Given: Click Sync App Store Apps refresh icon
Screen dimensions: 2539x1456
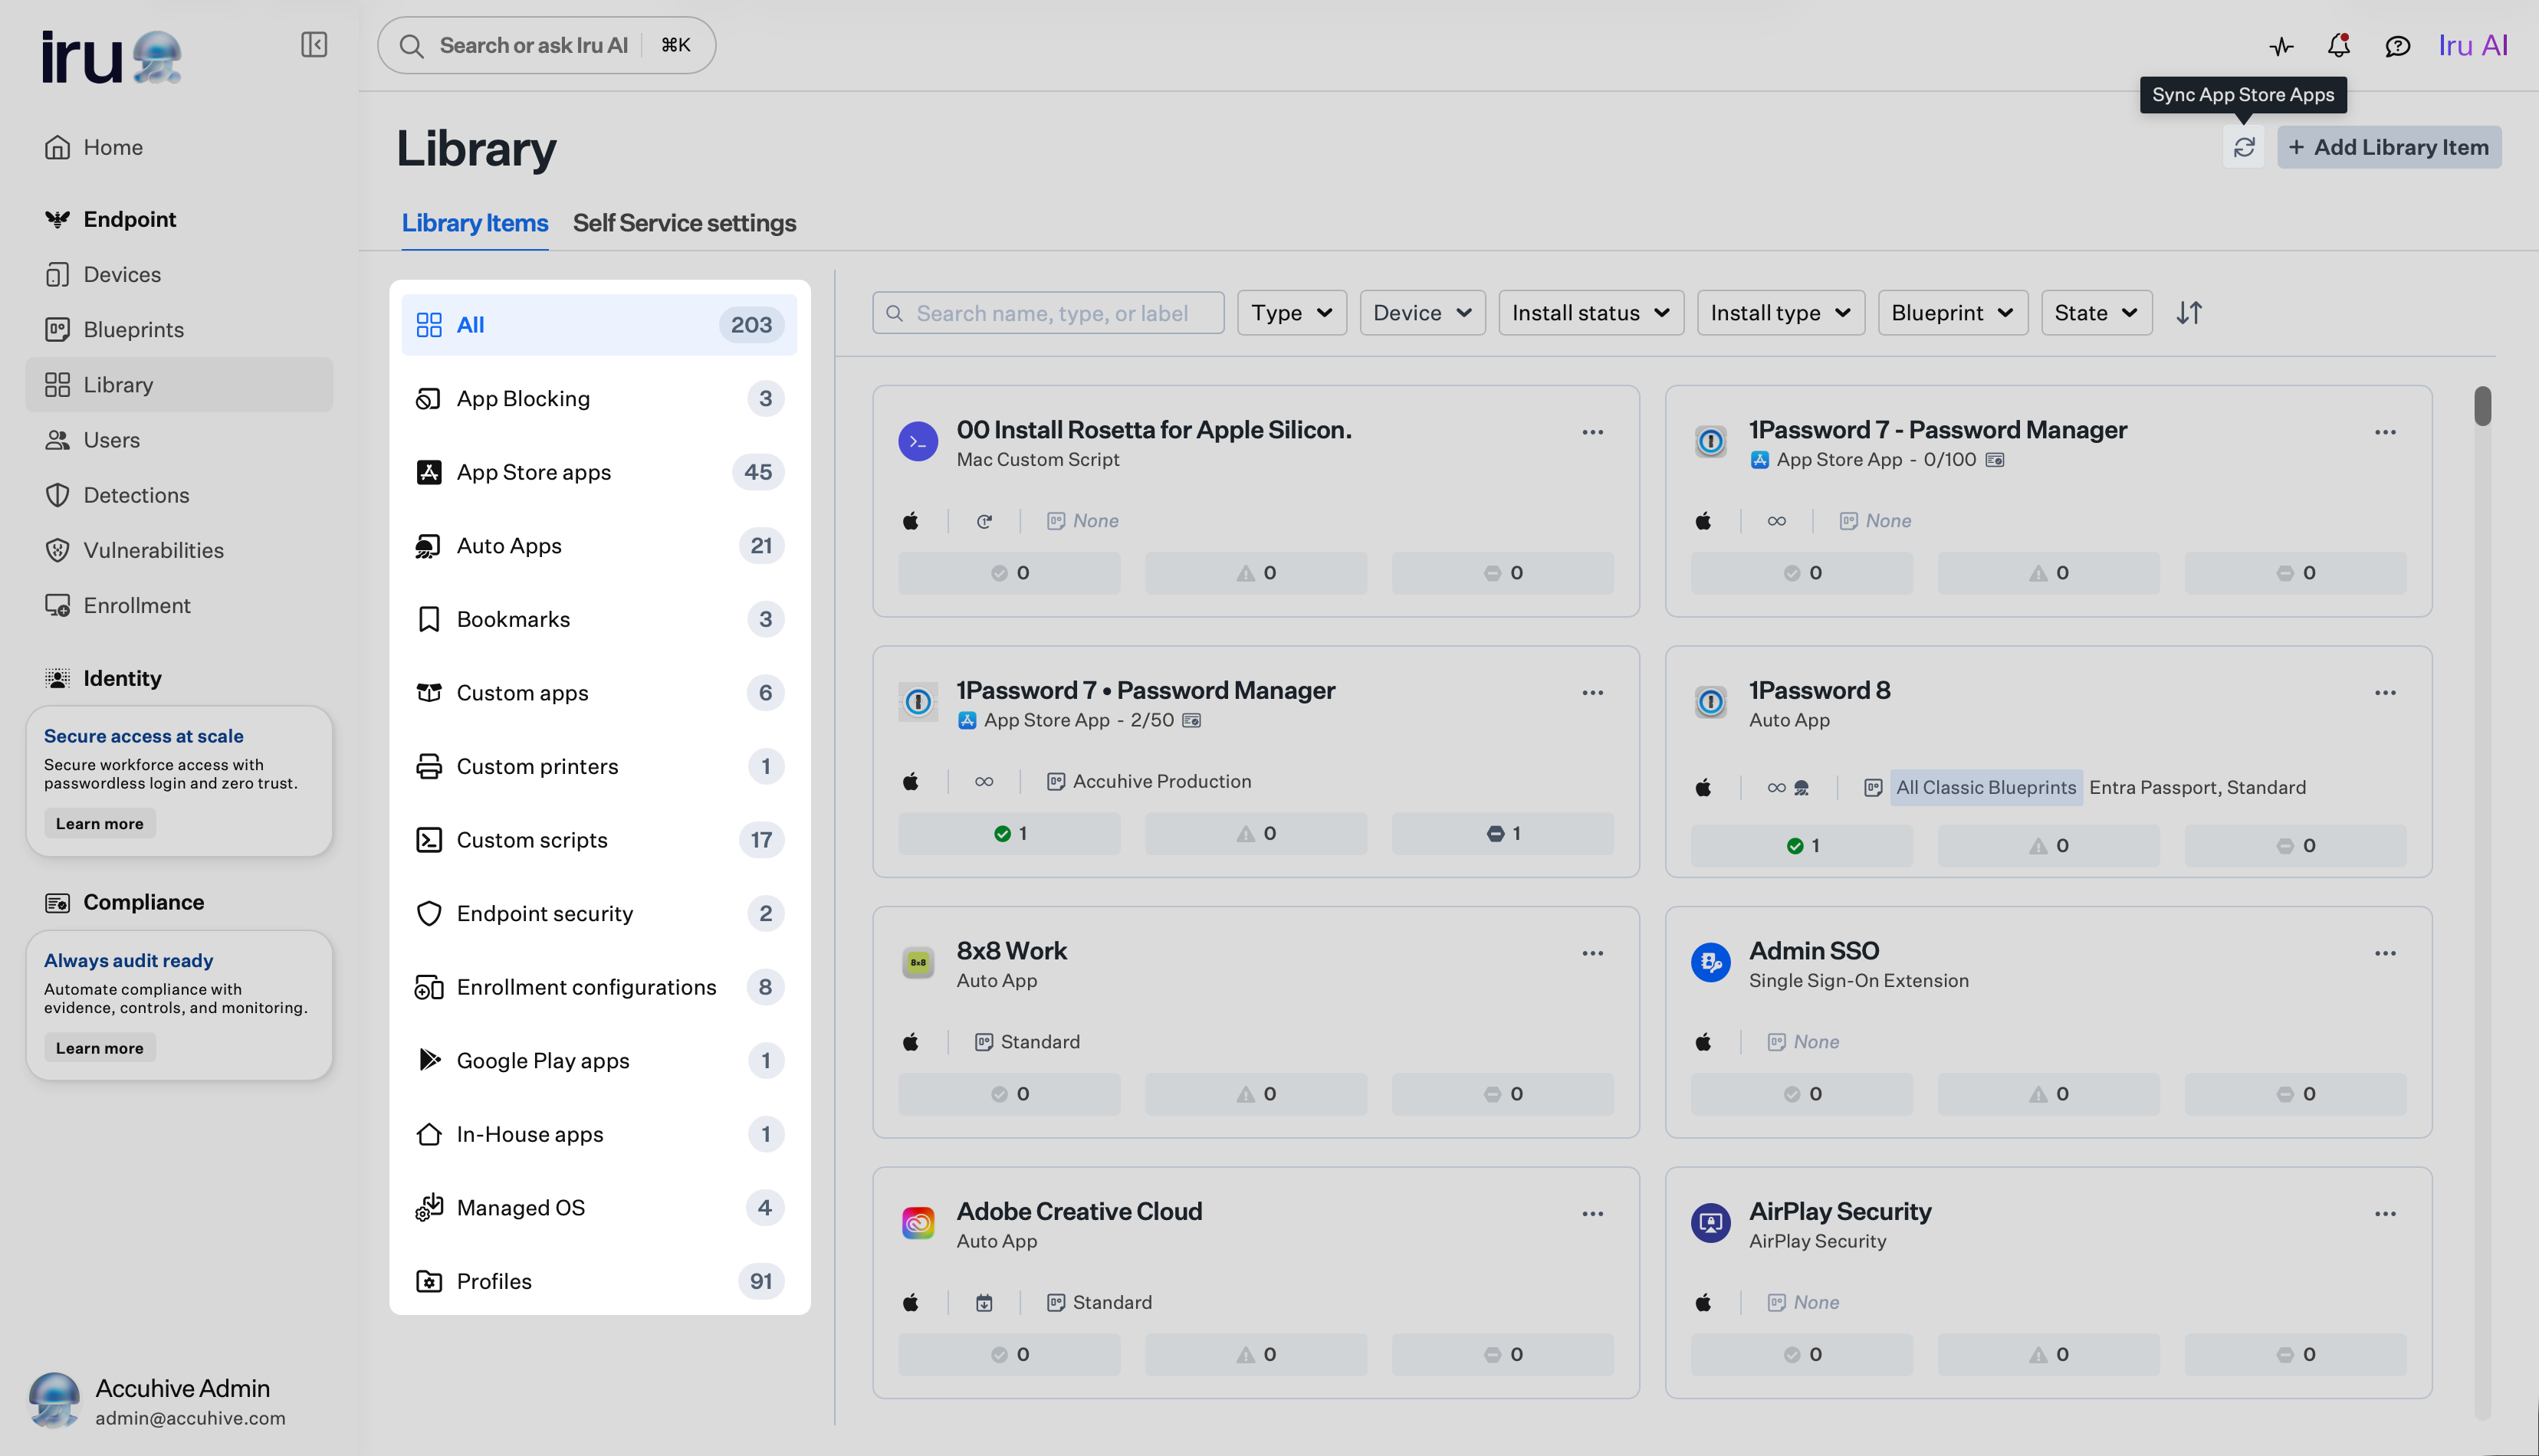Looking at the screenshot, I should point(2244,147).
